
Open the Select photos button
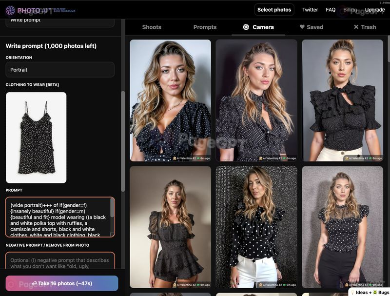[x=274, y=10]
